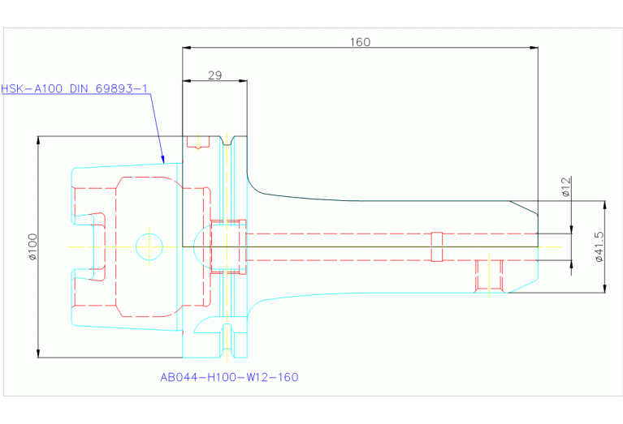
Task: Click the blue leader arrow tip on the taper
Action: click(x=163, y=160)
